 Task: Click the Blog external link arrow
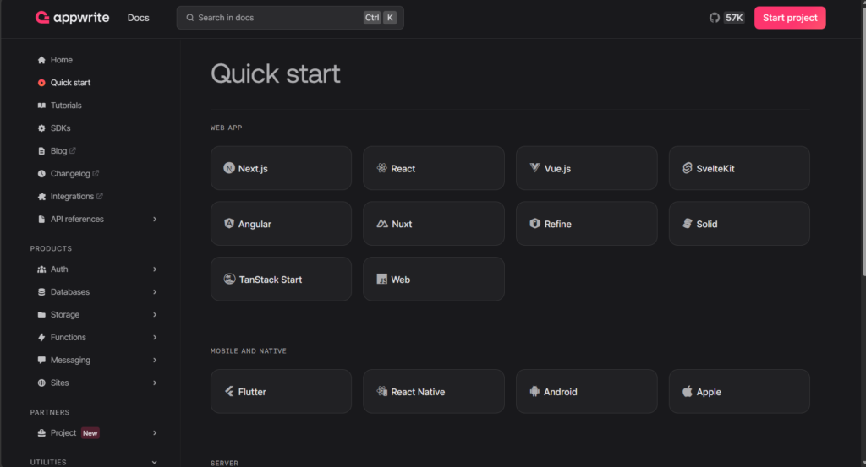[73, 150]
